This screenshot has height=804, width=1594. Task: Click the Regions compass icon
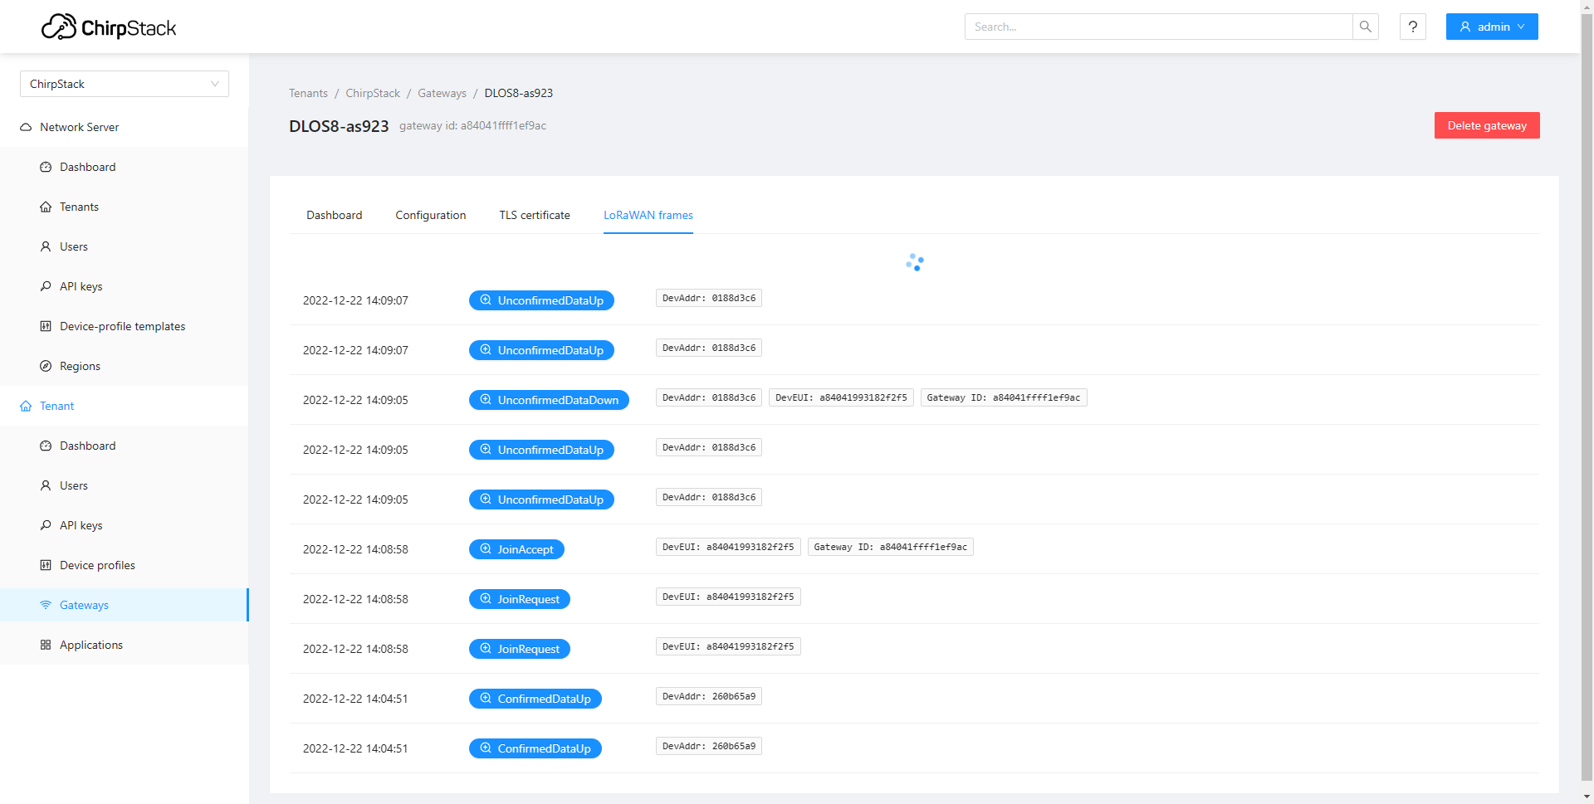pos(46,366)
